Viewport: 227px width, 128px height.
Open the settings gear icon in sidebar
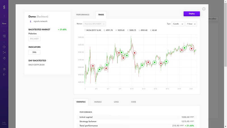point(4,69)
